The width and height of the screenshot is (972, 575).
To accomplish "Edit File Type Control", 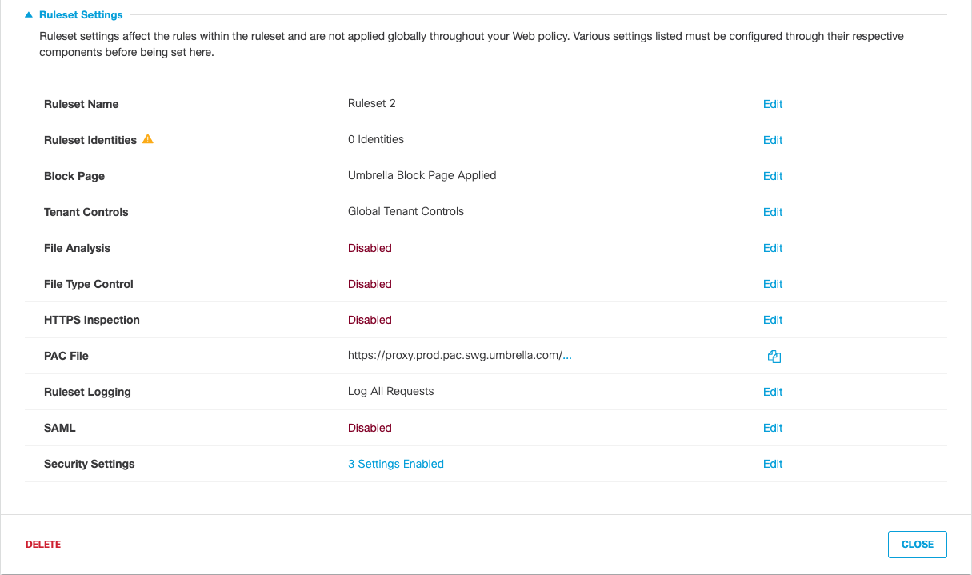I will pyautogui.click(x=773, y=284).
